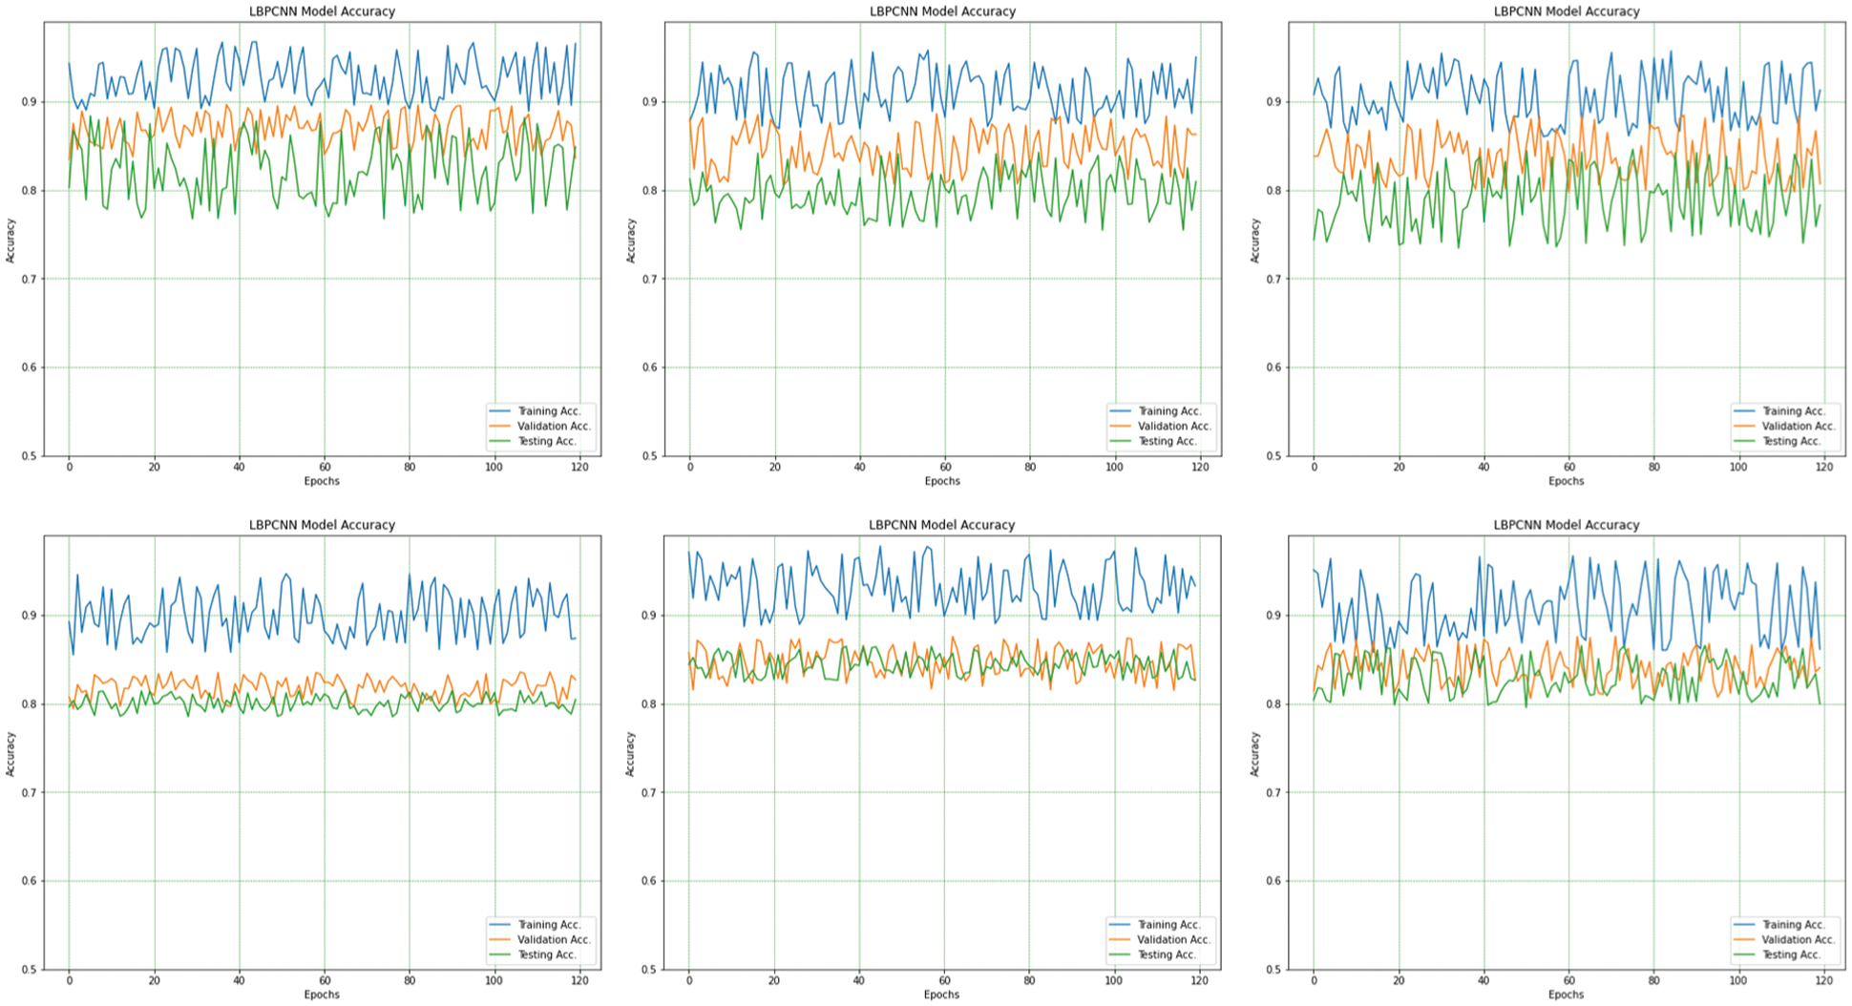1852x1006 pixels.
Task: Click the Accuracy y-axis label of top-right plot
Action: pos(1255,241)
